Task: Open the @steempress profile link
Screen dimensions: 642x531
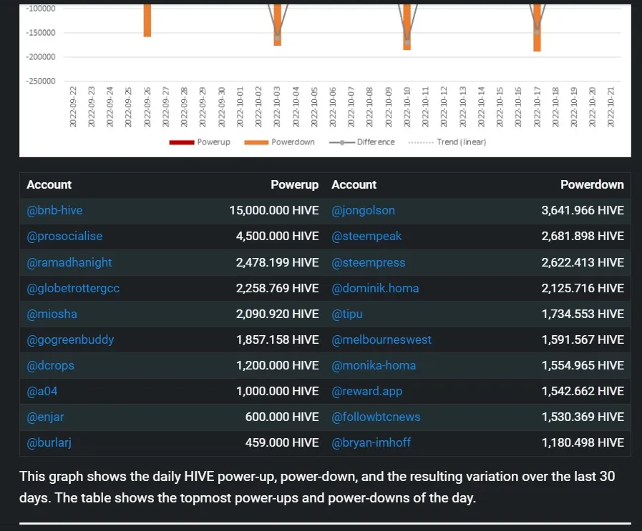Action: pos(369,262)
